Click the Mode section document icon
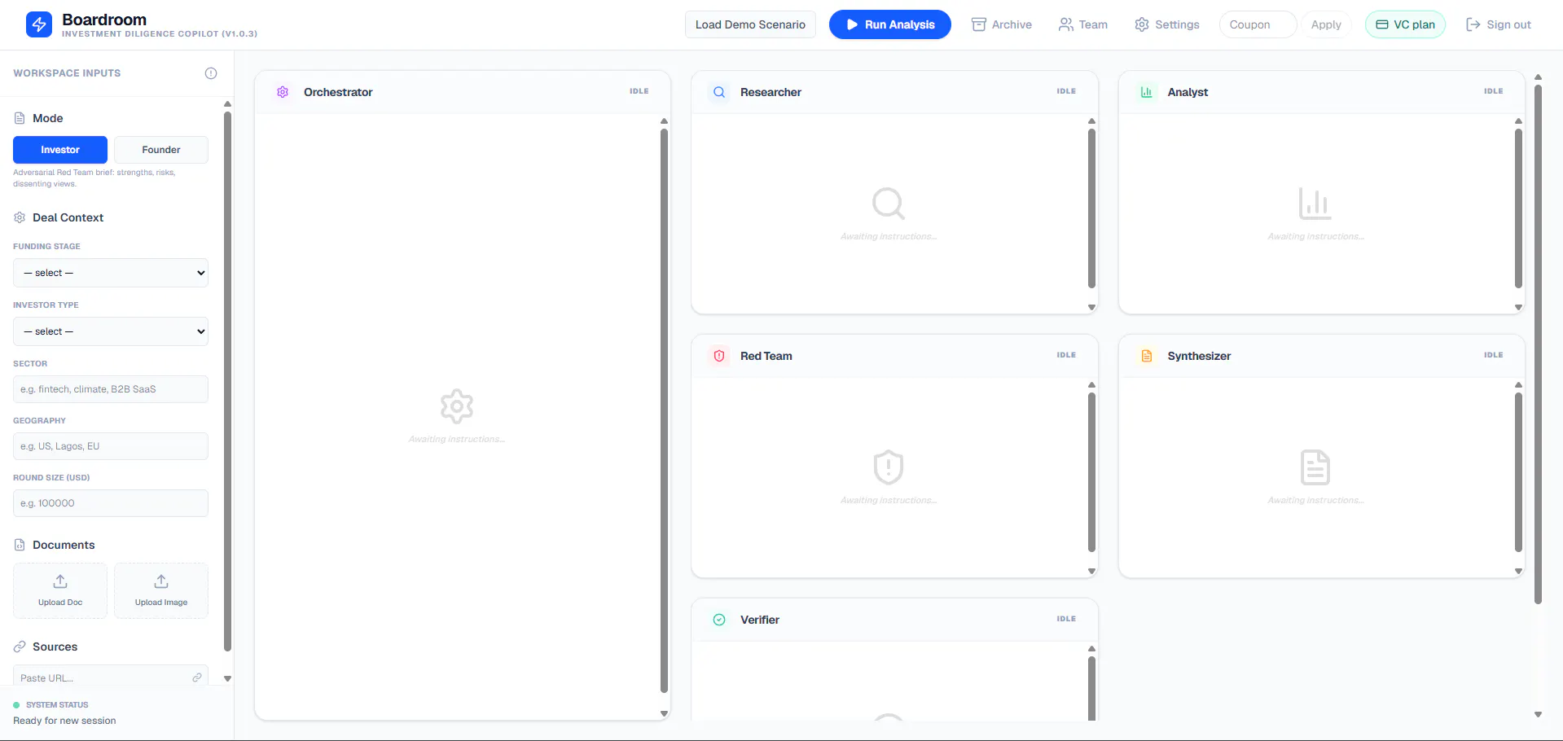This screenshot has height=741, width=1563. point(20,118)
